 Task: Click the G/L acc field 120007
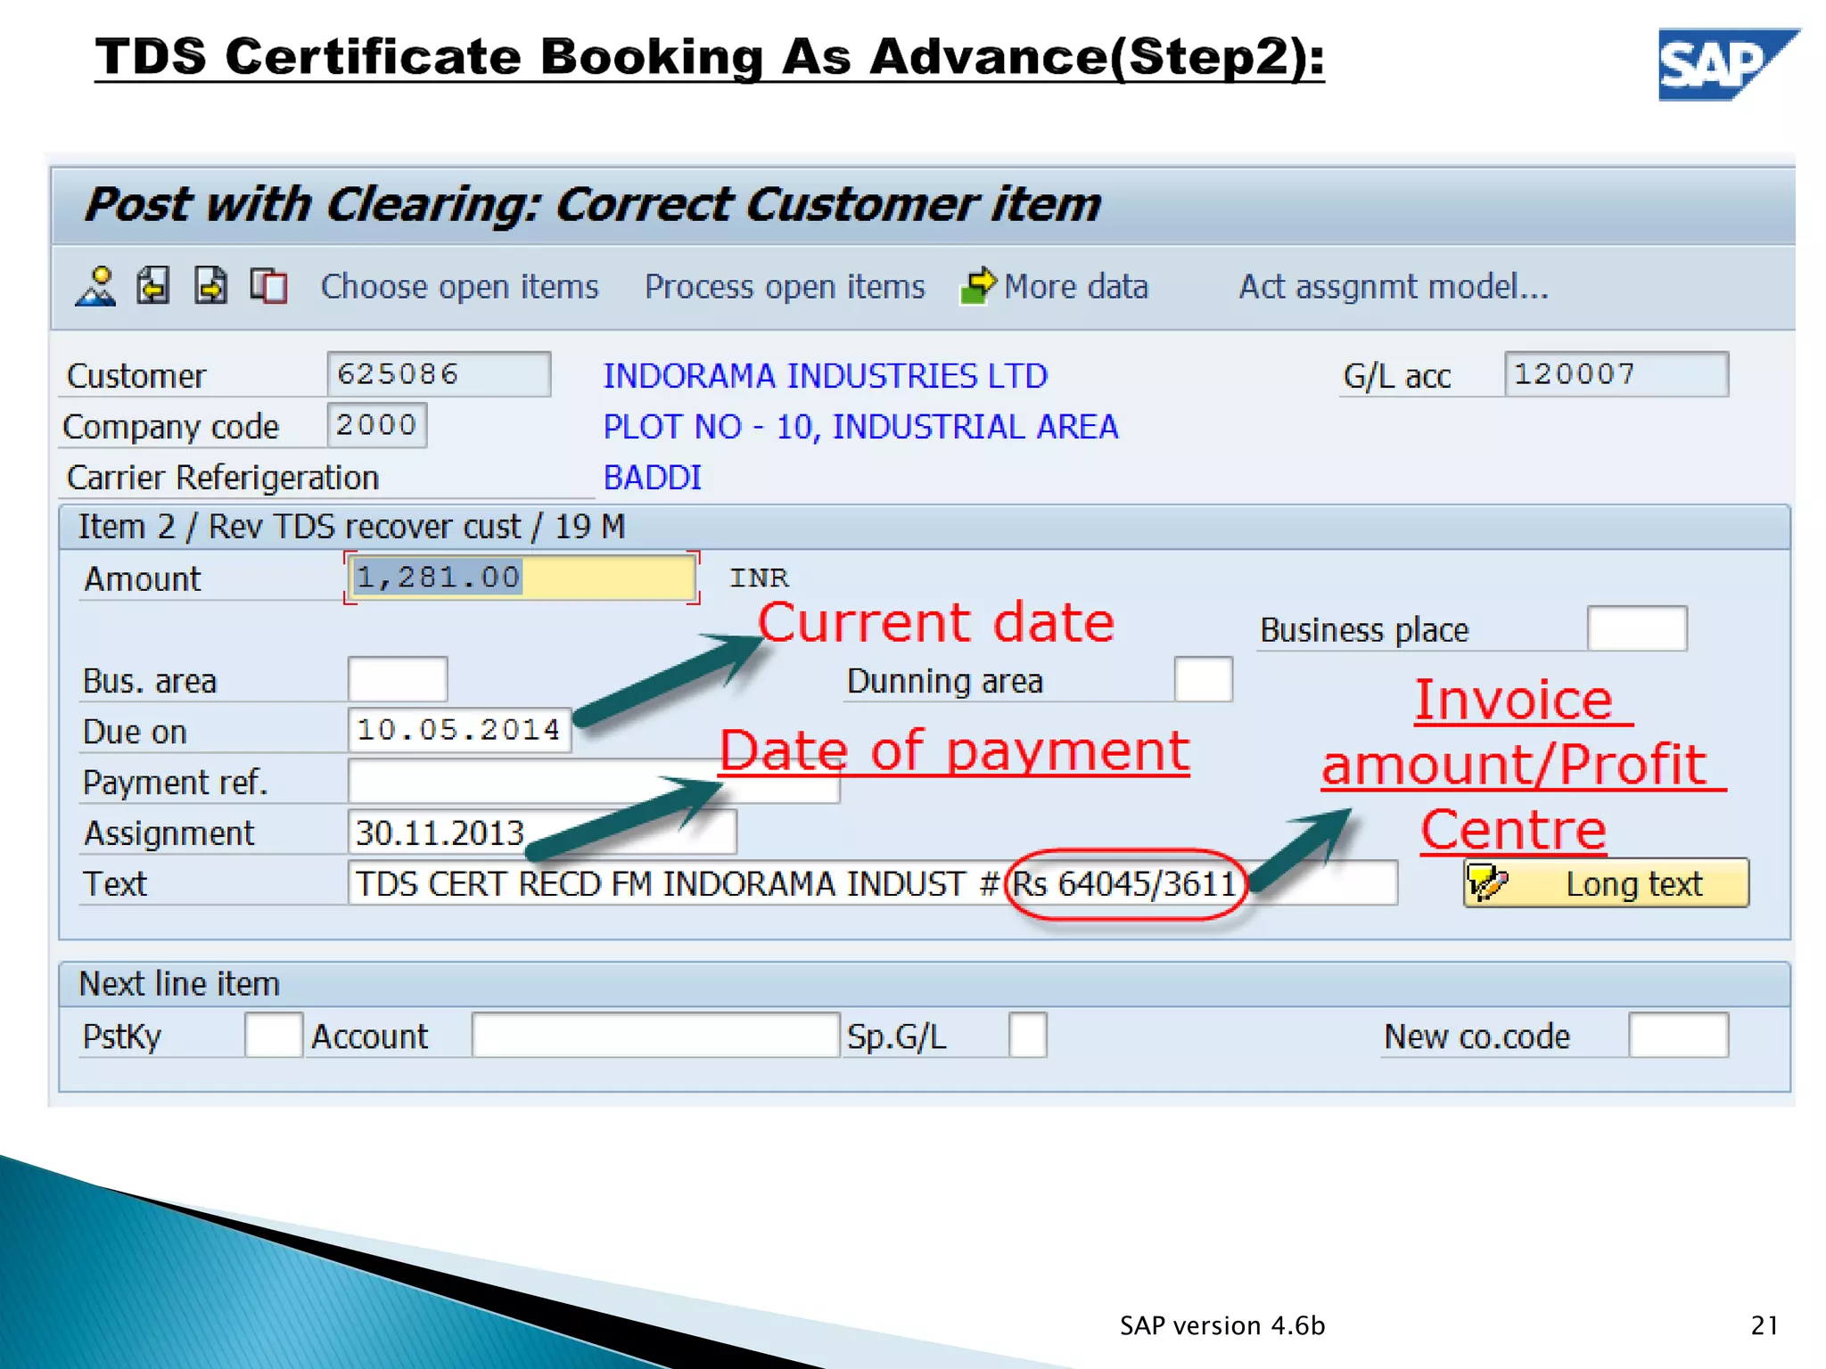[x=1616, y=374]
